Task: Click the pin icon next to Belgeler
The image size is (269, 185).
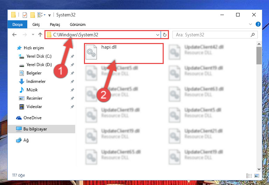Action: click(72, 73)
